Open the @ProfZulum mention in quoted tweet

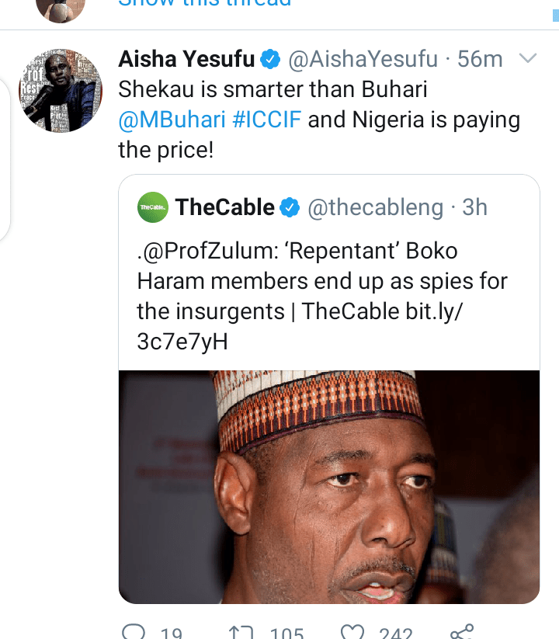[x=205, y=252]
